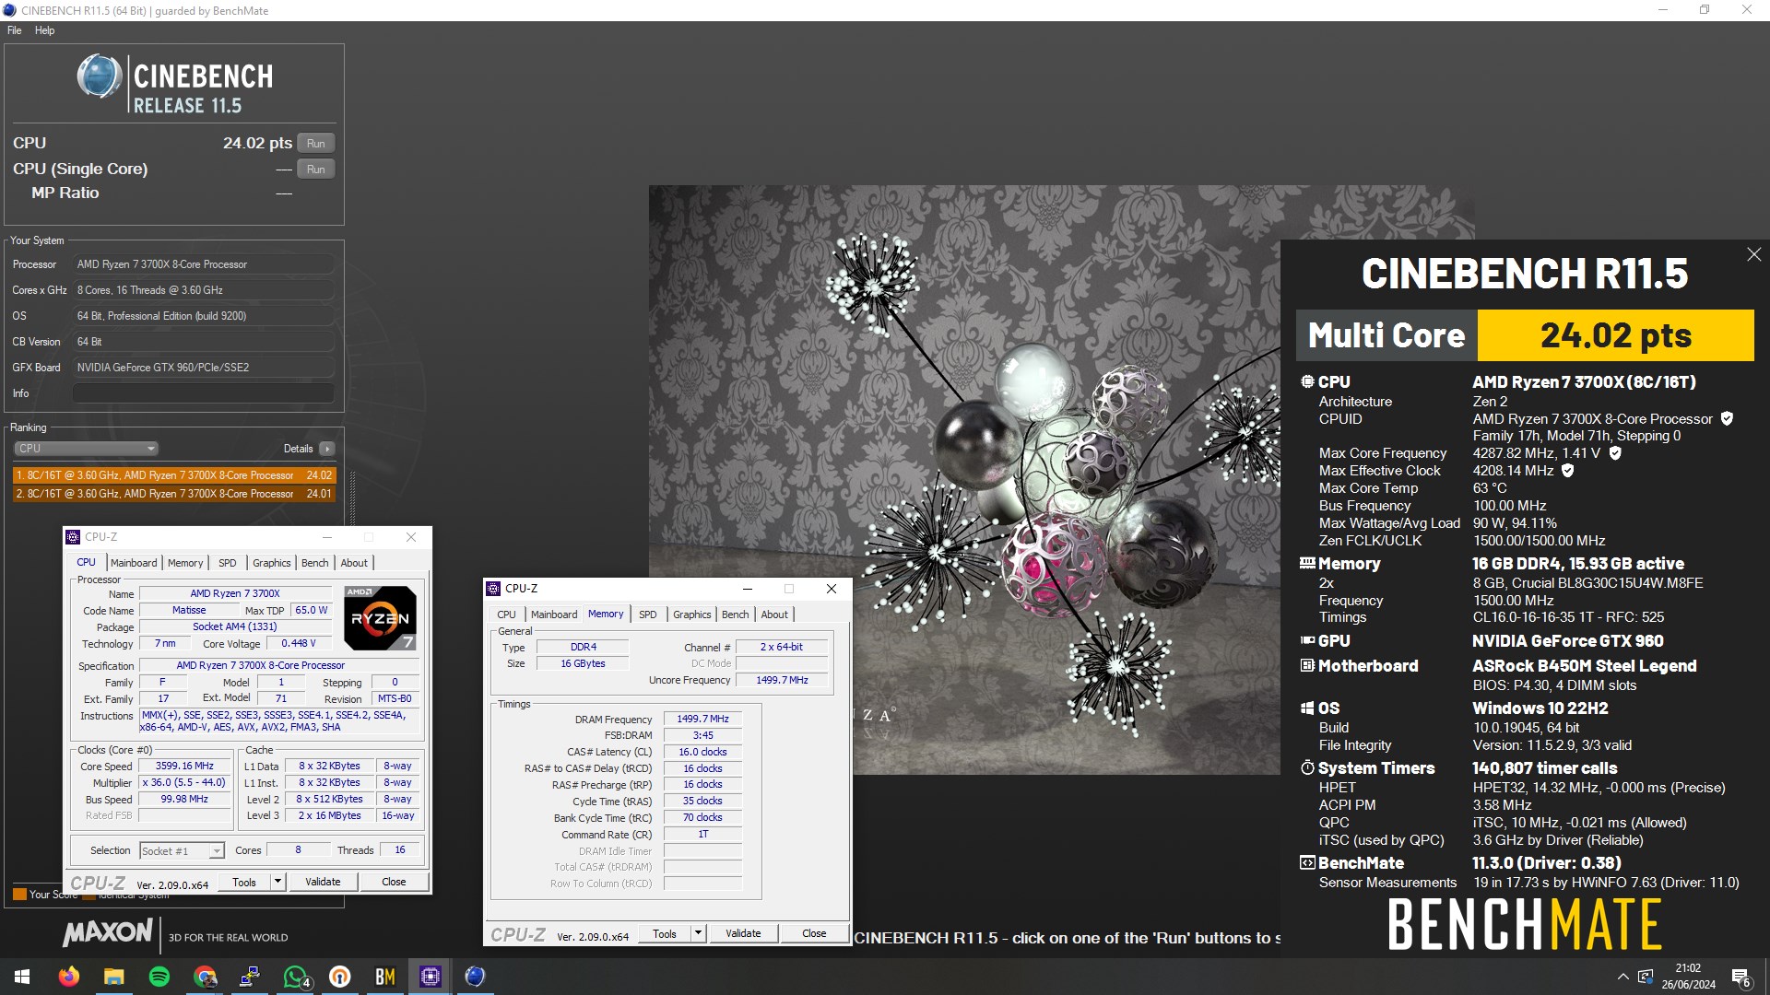Click the System Timers clock icon
Viewport: 1770px width, 995px height.
pyautogui.click(x=1307, y=767)
